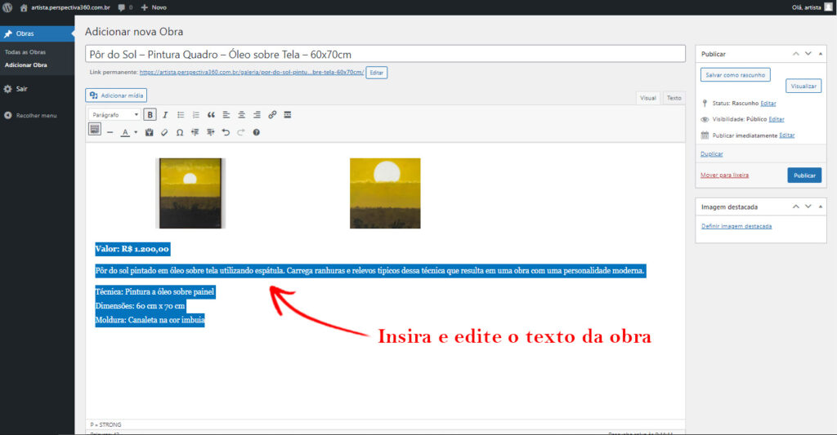Click the Dimensões: 60 cm x 70 cm line
Viewport: 837px width, 435px height.
[141, 306]
